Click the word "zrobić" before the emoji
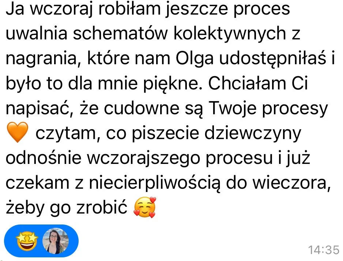 click(x=102, y=207)
